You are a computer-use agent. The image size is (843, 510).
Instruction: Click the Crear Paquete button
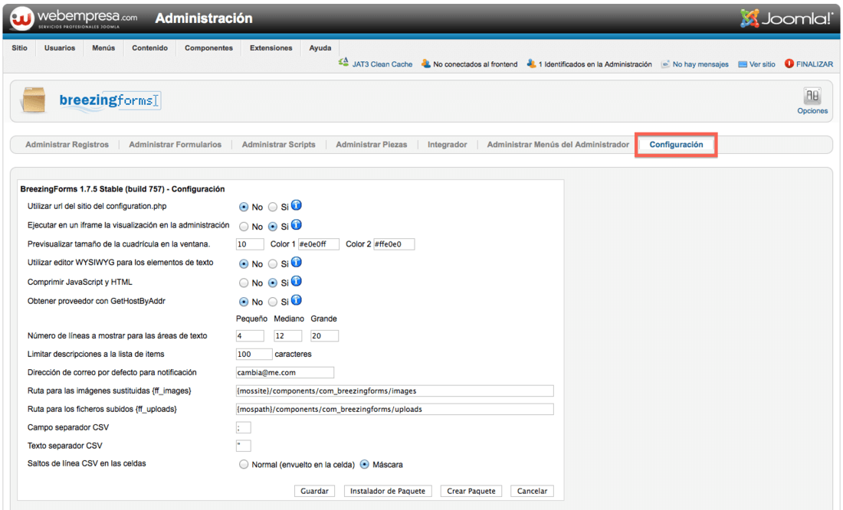[471, 491]
